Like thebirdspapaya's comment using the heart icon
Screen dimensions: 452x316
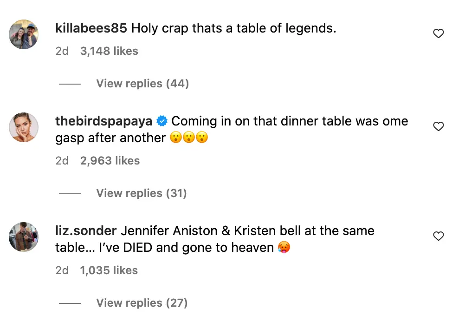point(438,126)
